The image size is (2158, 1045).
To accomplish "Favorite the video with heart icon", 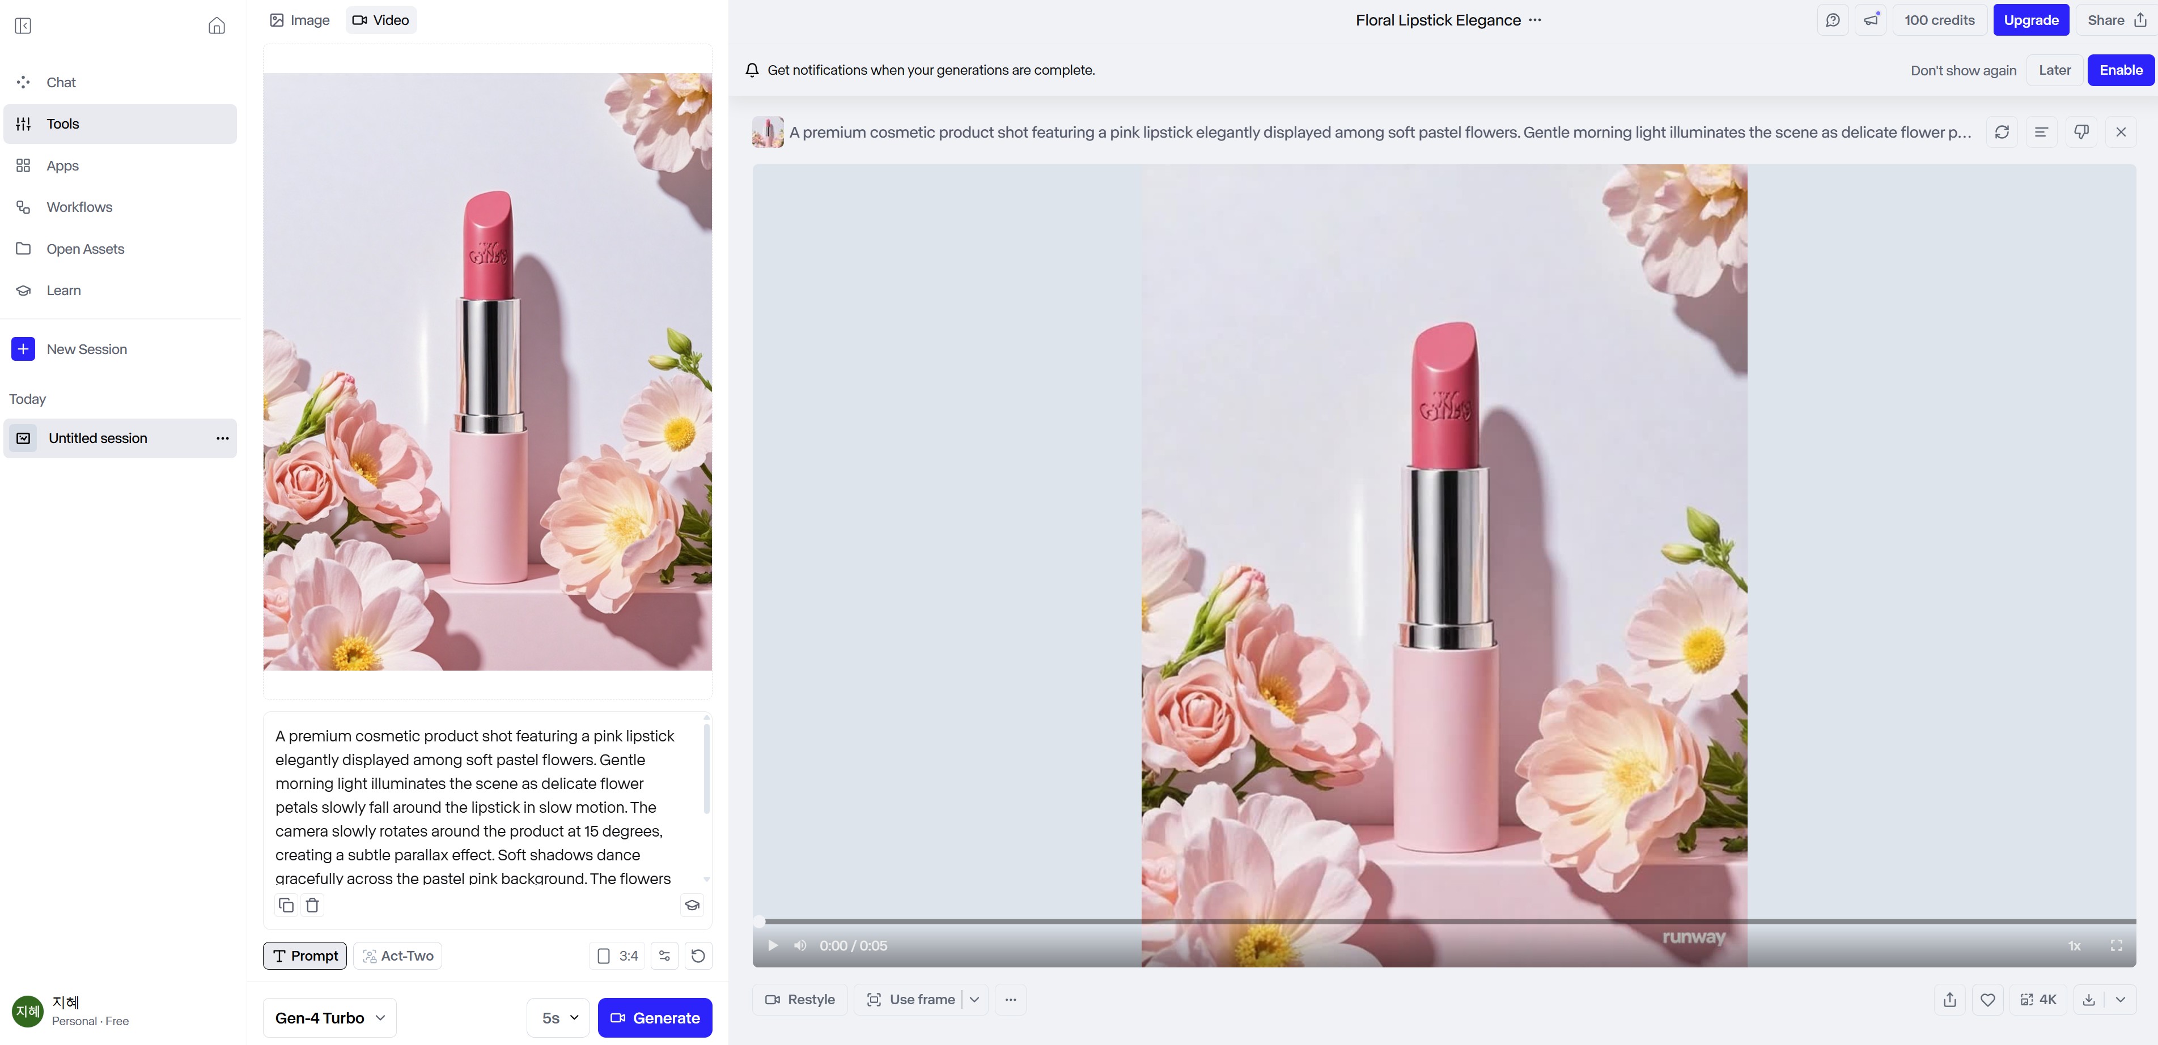I will coord(1987,1000).
